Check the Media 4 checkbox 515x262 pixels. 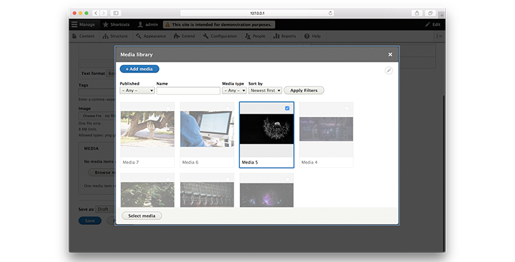[347, 108]
